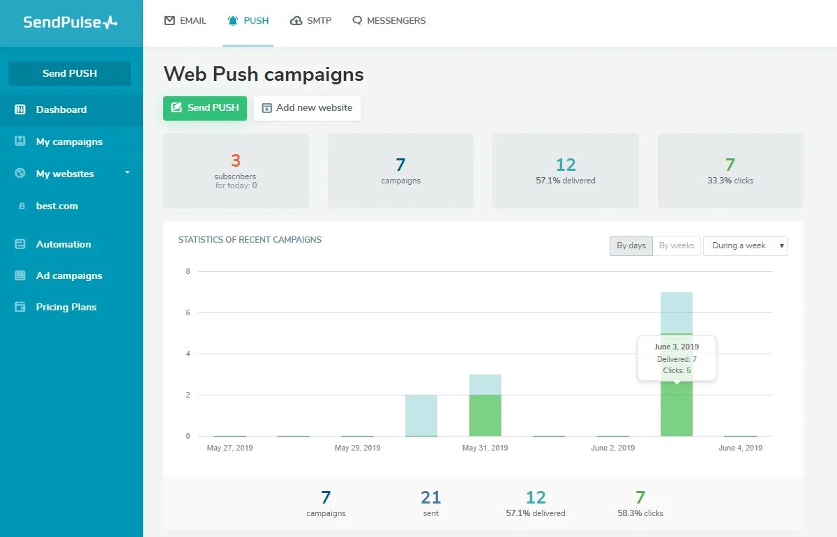The image size is (837, 537).
Task: Click Clicks: 5 in the tooltip
Action: coord(677,370)
